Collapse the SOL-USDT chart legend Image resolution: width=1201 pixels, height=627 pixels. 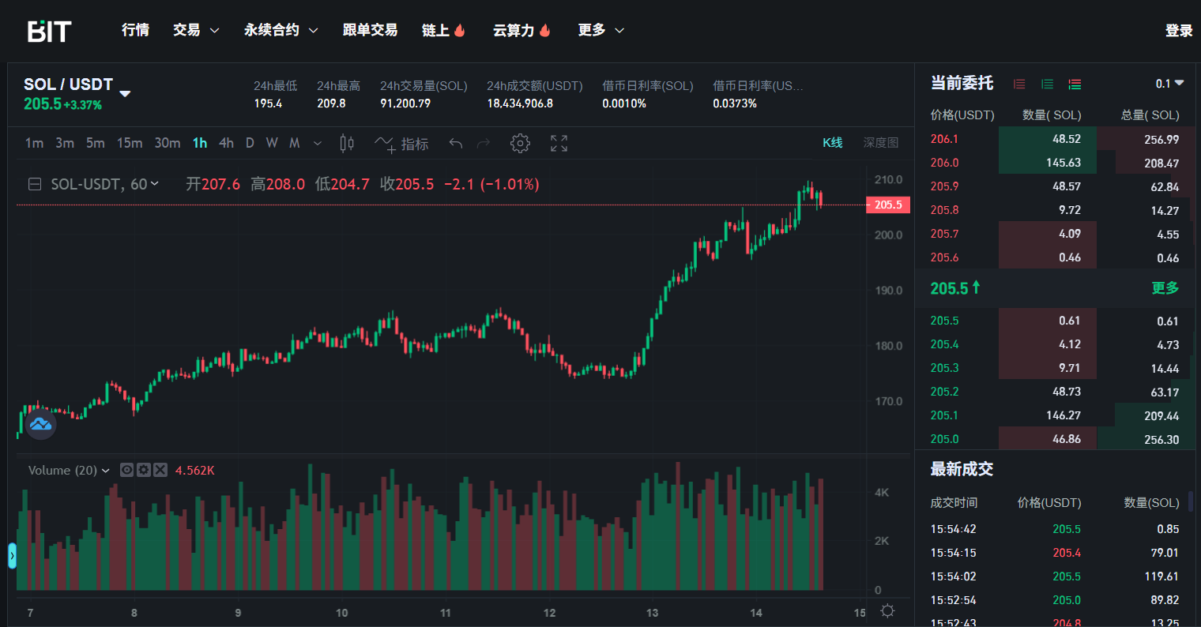point(35,184)
